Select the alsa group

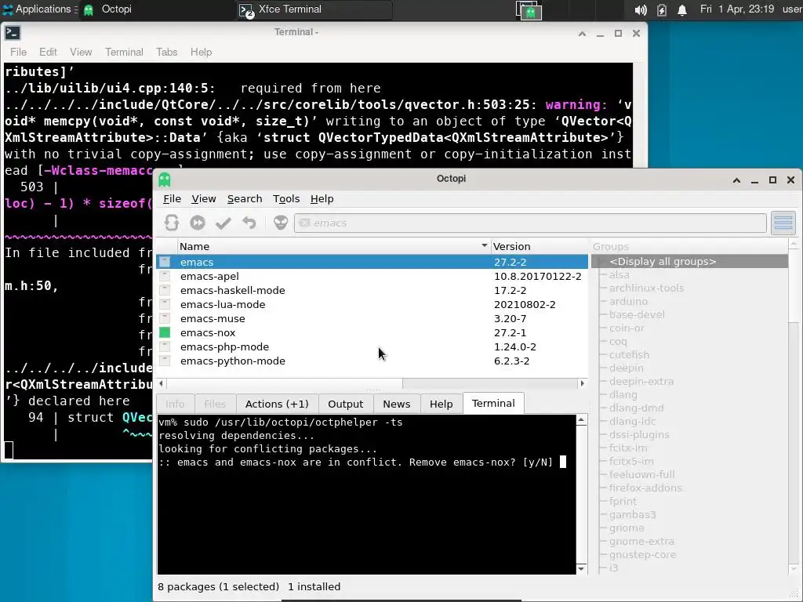(620, 275)
